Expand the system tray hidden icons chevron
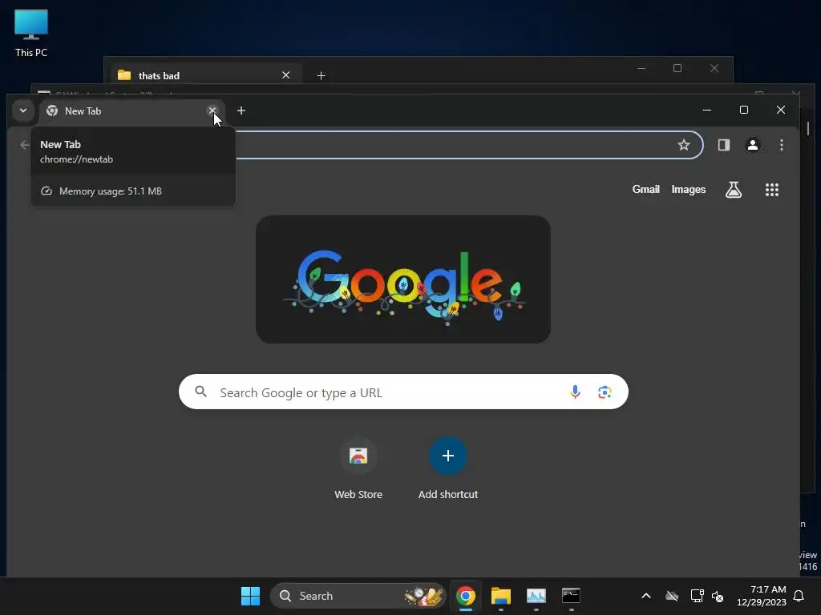 (646, 596)
